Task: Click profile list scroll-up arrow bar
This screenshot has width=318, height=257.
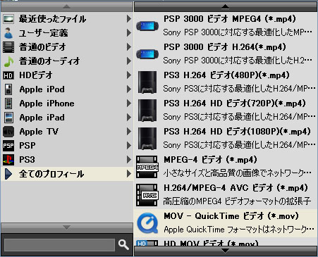Action: (x=226, y=6)
